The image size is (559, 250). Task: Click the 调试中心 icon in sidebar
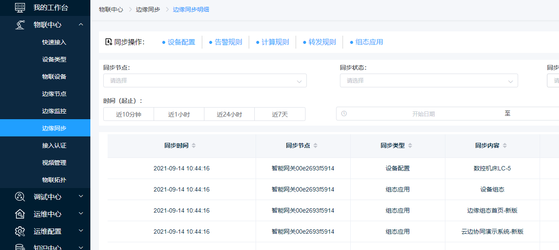pyautogui.click(x=20, y=197)
